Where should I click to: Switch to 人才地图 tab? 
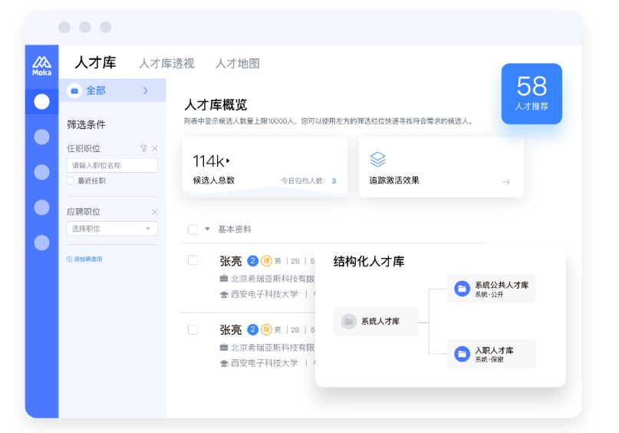237,63
